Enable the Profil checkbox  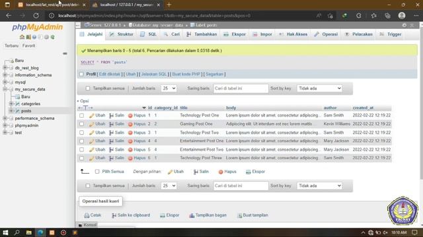(x=81, y=74)
